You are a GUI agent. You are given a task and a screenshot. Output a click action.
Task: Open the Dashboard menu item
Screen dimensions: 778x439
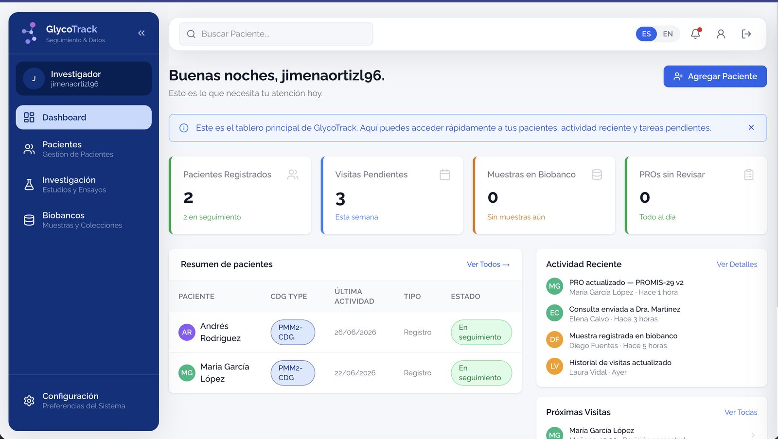tap(84, 117)
